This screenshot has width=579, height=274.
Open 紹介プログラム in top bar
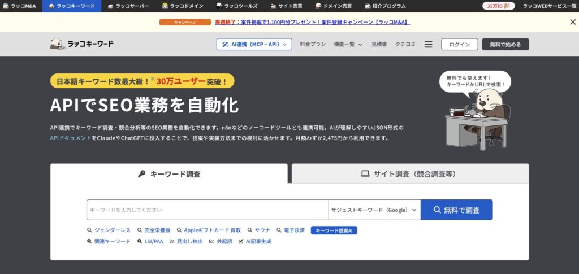click(x=385, y=6)
